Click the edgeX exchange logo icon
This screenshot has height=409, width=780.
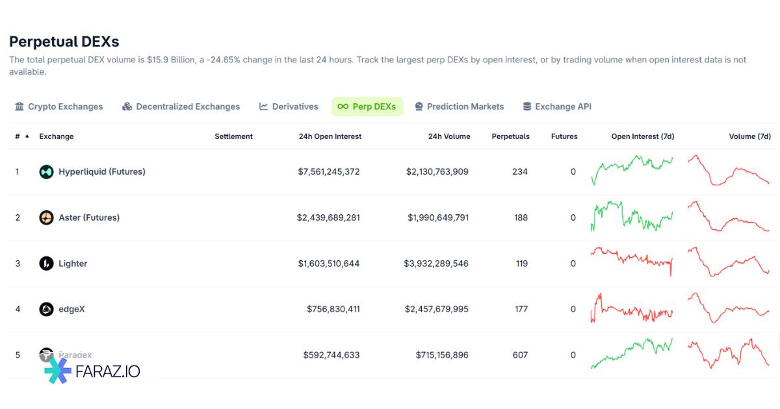[46, 309]
